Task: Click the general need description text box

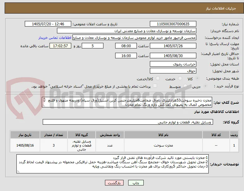Action: click(x=127, y=102)
